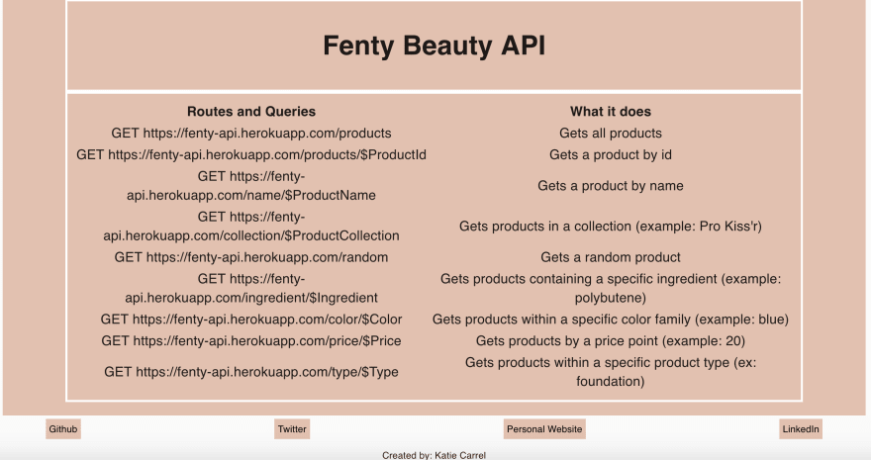
Task: Click the product type foundation description
Action: 611,372
